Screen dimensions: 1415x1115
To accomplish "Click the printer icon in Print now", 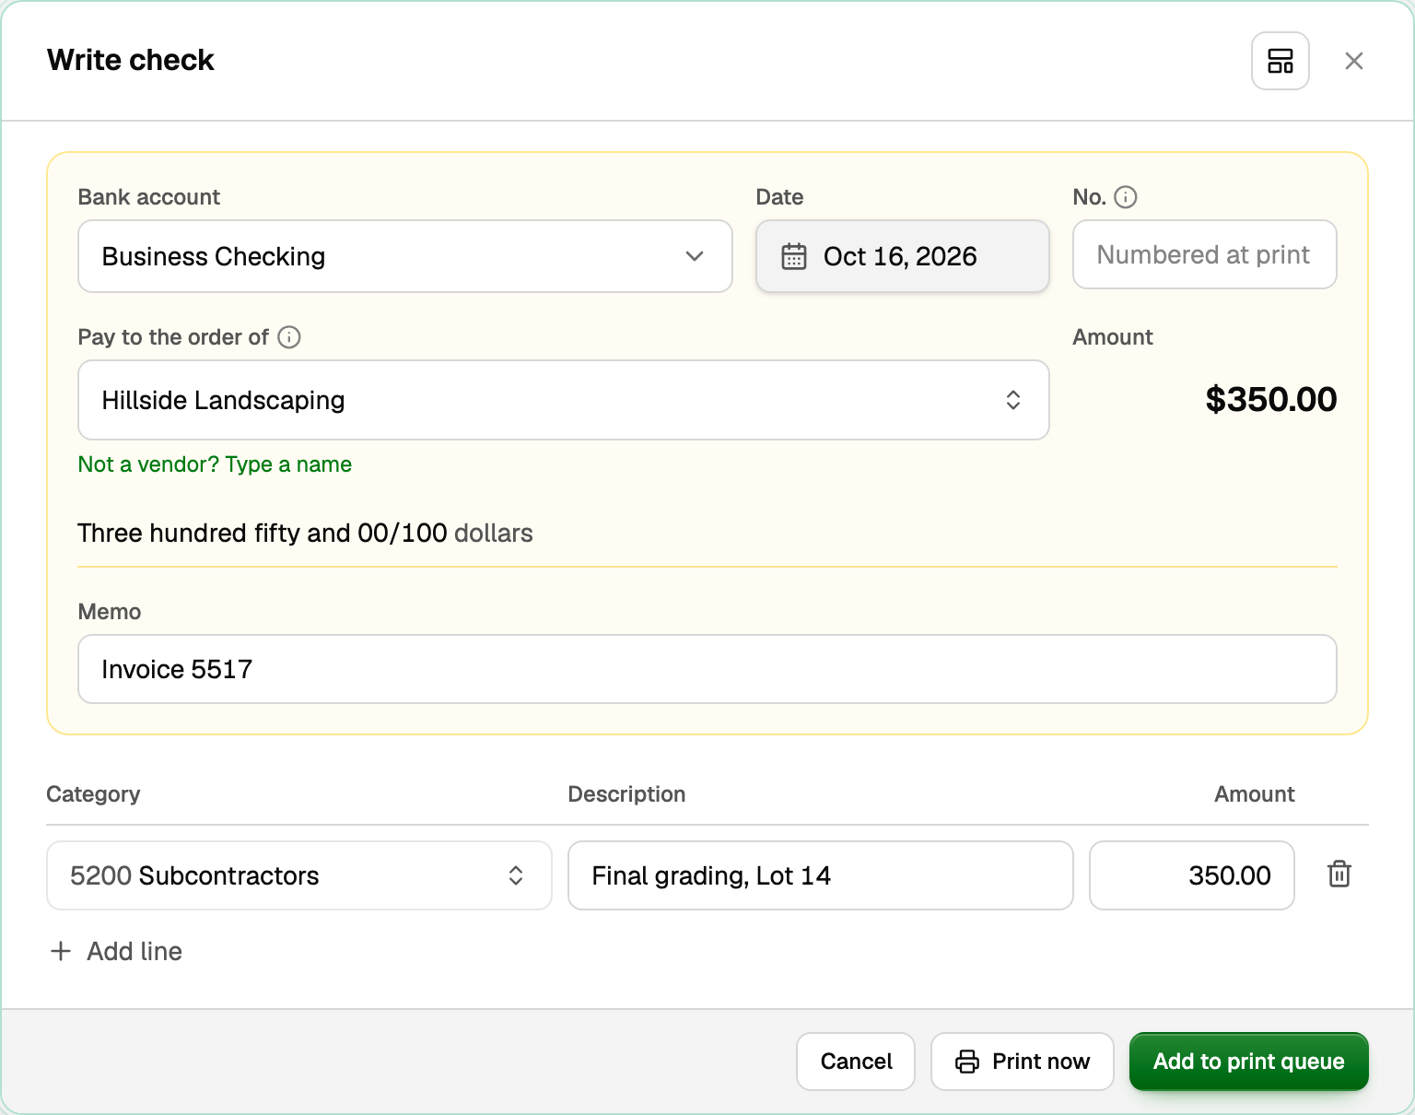I will 967,1062.
